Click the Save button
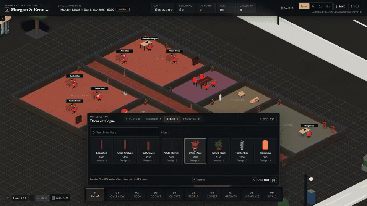The width and height of the screenshot is (367, 206). tap(340, 6)
